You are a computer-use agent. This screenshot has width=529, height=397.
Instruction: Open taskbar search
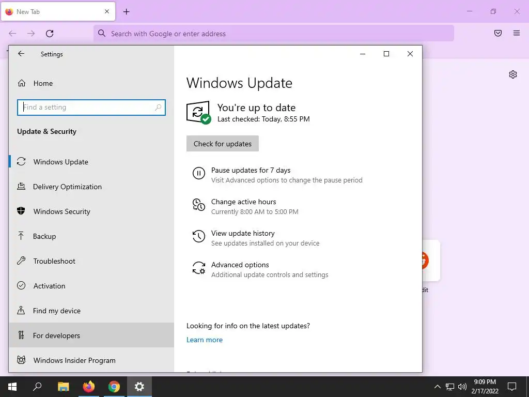[x=37, y=387]
